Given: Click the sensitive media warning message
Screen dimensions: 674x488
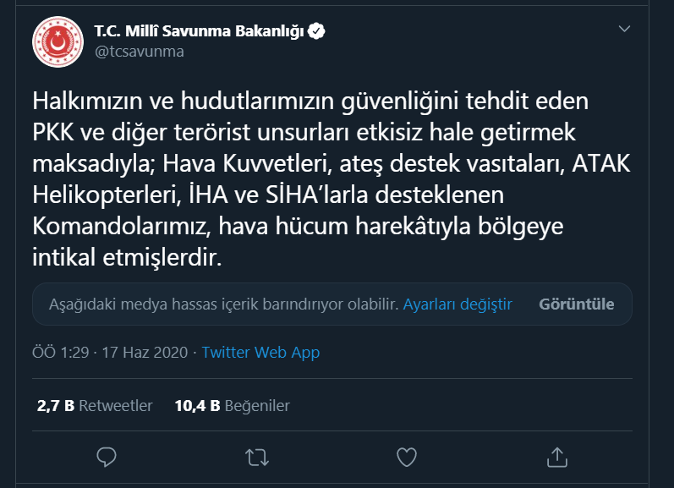Looking at the screenshot, I should [224, 304].
